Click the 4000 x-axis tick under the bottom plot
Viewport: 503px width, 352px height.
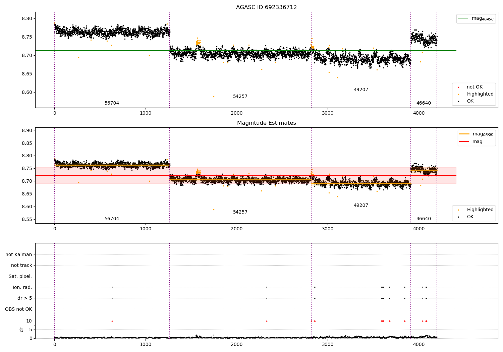pos(419,344)
